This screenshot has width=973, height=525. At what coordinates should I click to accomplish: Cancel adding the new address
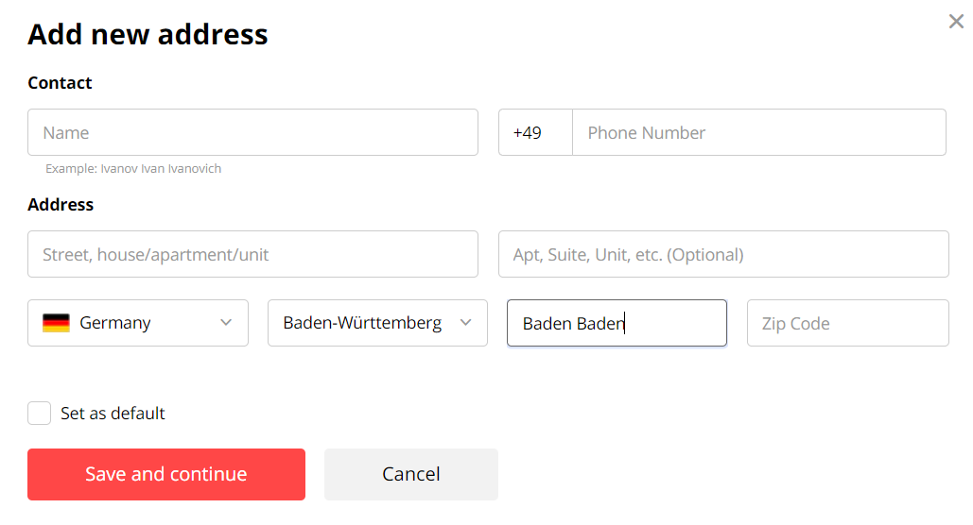click(x=410, y=474)
